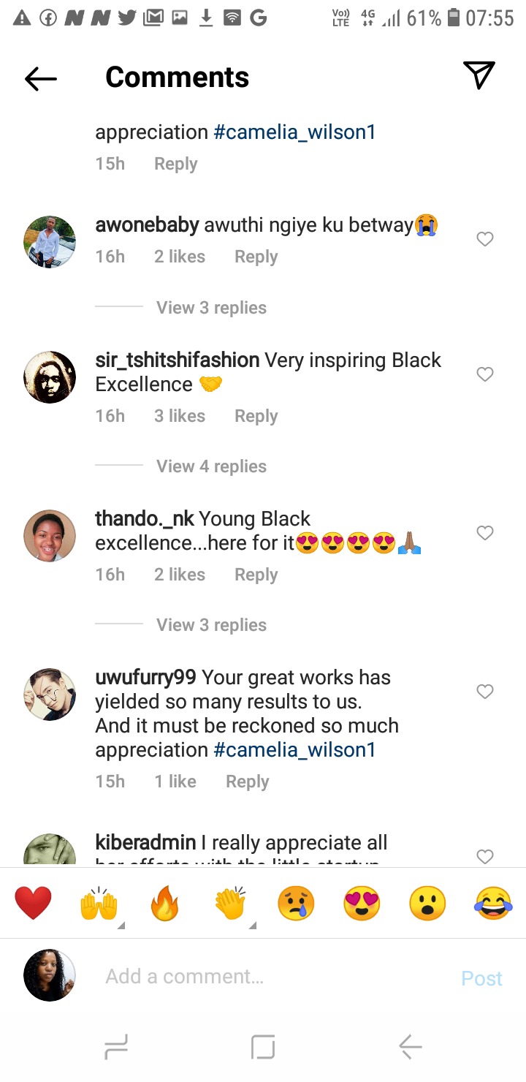526x1082 pixels.
Task: Open thando._nk's profile picture
Action: click(x=50, y=535)
